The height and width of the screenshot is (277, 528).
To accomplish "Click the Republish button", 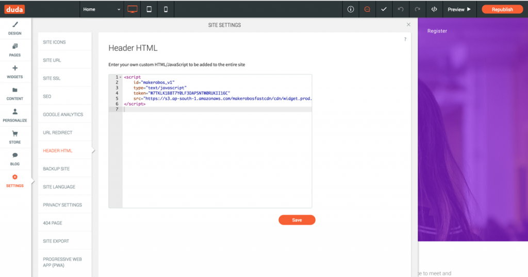I will tap(502, 9).
